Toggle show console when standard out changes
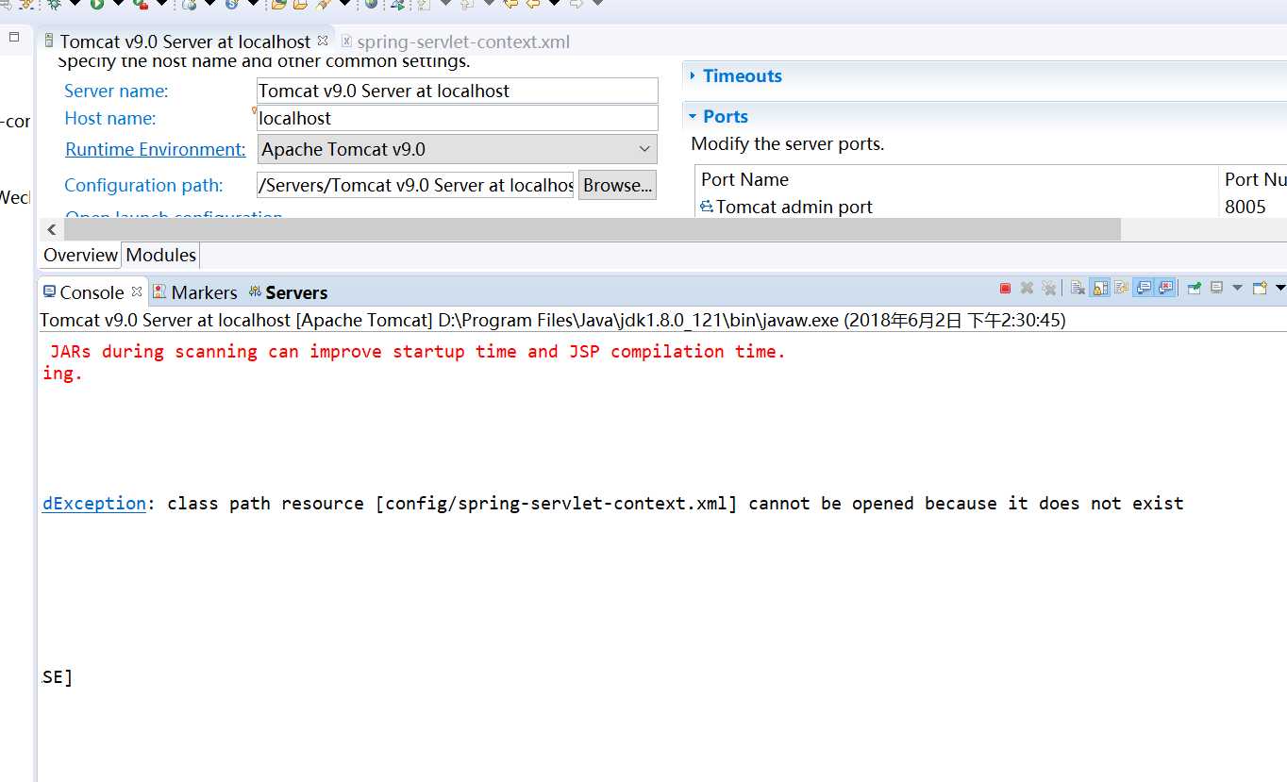This screenshot has width=1287, height=782. pyautogui.click(x=1143, y=289)
